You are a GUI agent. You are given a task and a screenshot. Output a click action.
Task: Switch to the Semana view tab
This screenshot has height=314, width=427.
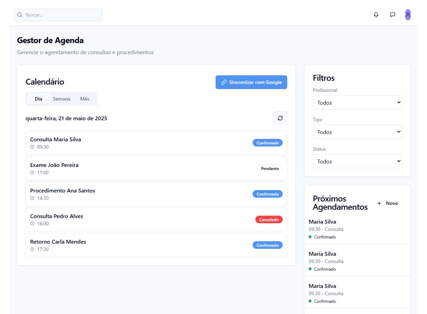(62, 99)
